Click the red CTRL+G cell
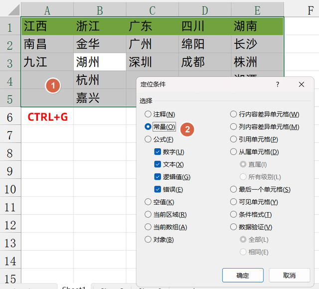319x289 pixels. click(x=47, y=116)
